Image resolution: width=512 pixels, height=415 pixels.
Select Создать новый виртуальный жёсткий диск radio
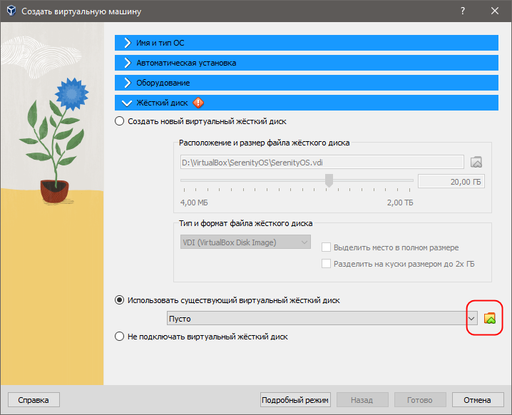pyautogui.click(x=120, y=121)
